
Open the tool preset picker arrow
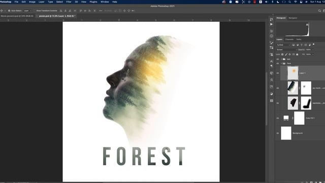pyautogui.click(x=5, y=11)
